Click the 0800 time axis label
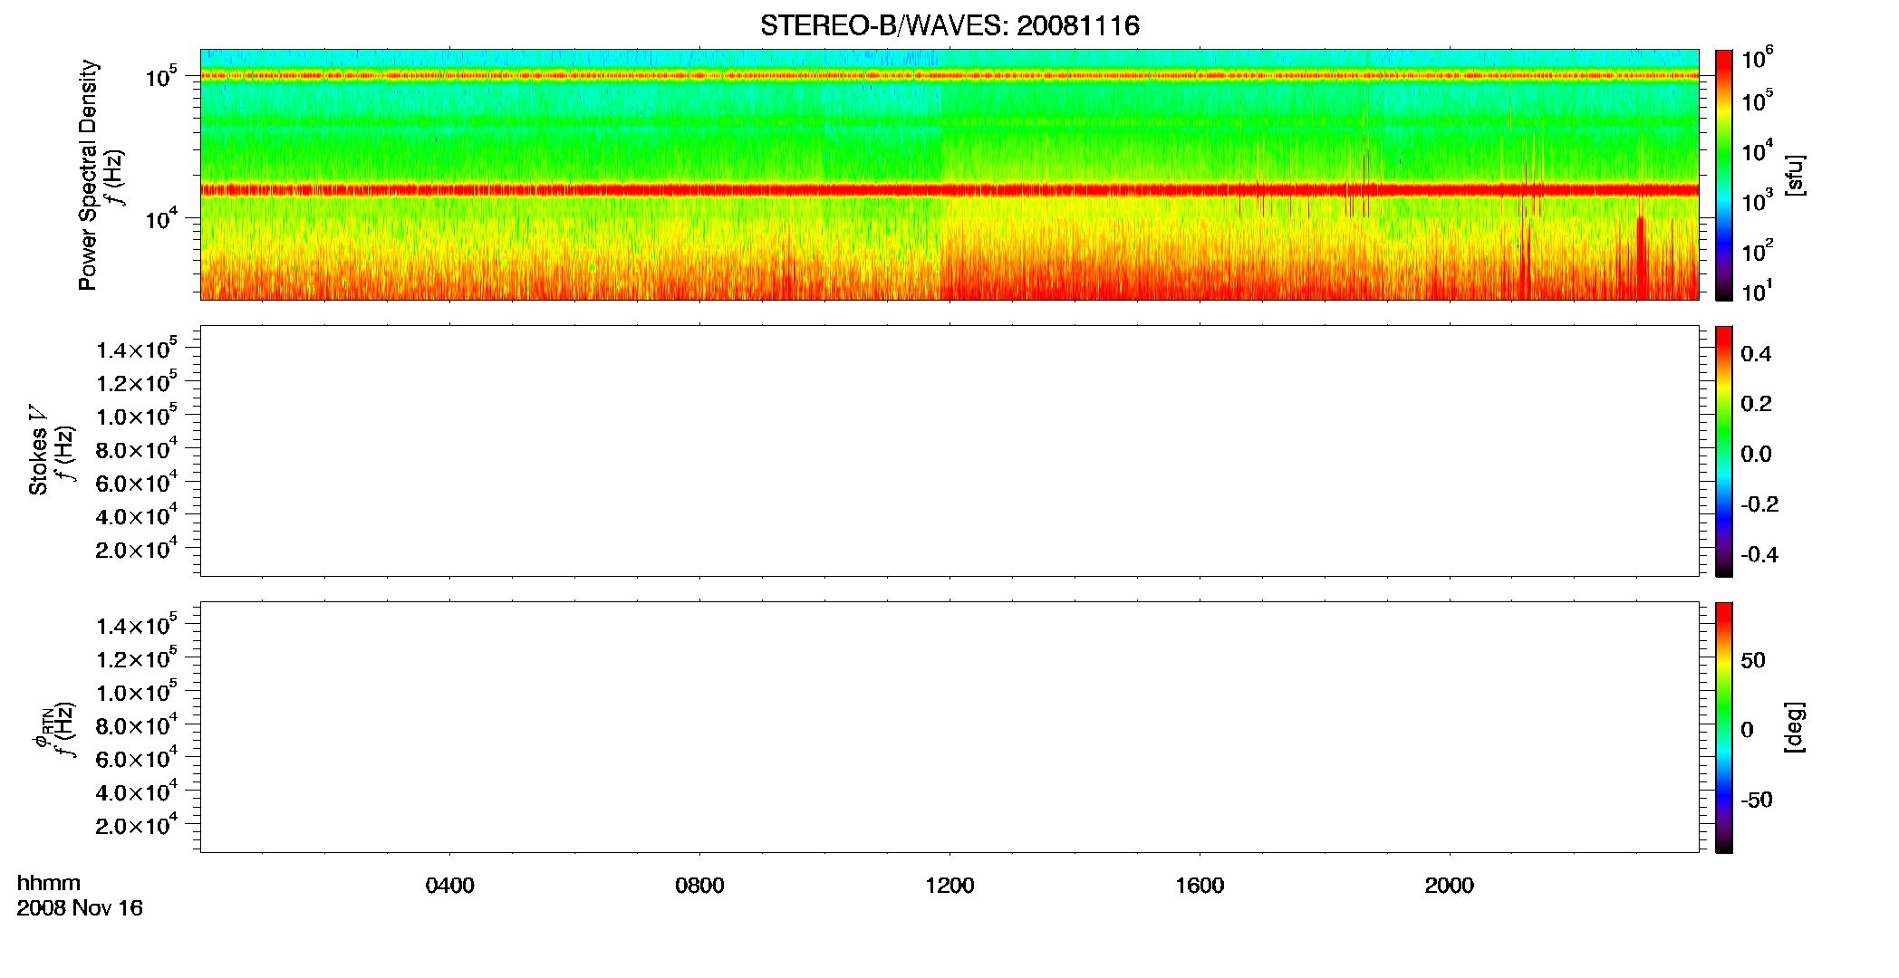Viewport: 1899px width, 978px height. pyautogui.click(x=699, y=886)
